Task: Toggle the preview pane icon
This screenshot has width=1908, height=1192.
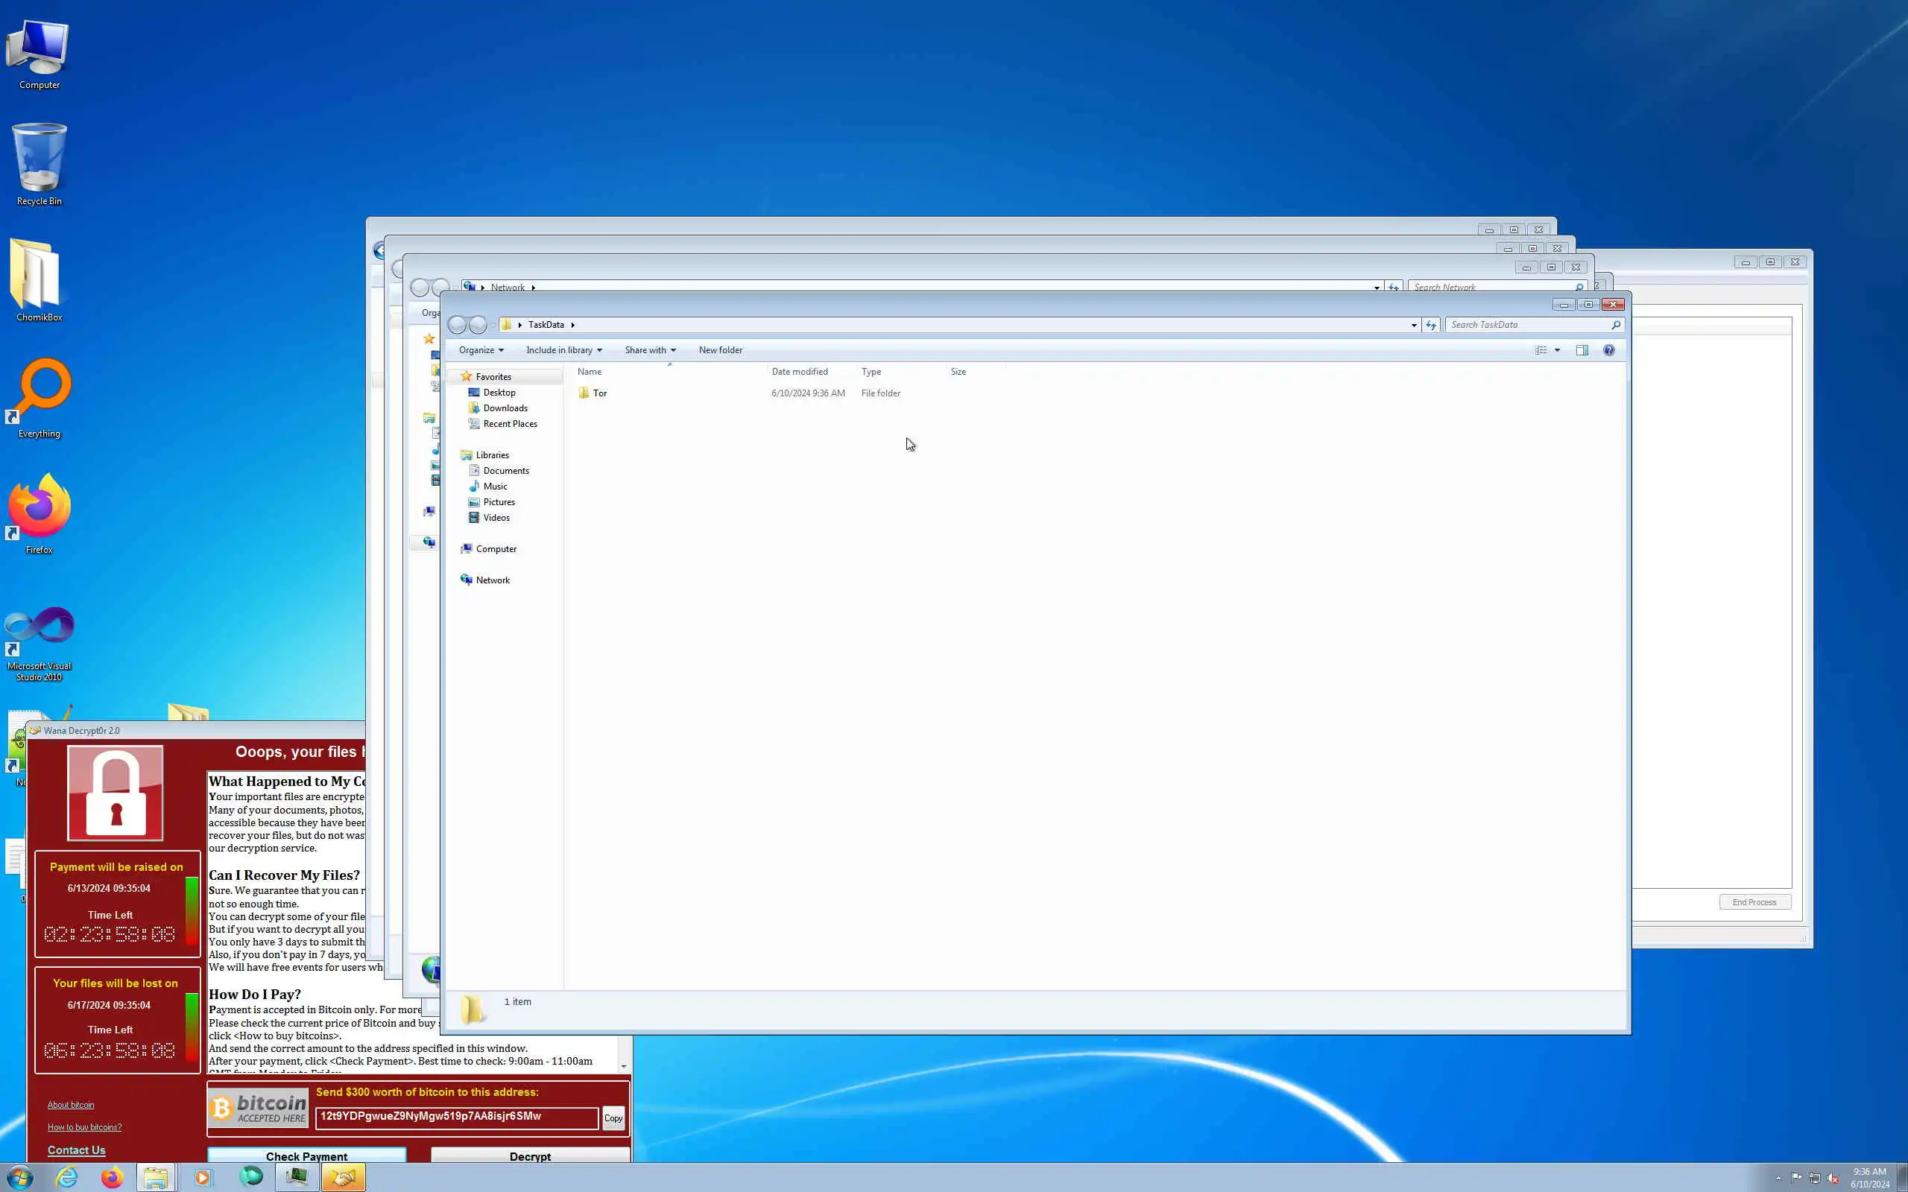Action: click(x=1582, y=350)
